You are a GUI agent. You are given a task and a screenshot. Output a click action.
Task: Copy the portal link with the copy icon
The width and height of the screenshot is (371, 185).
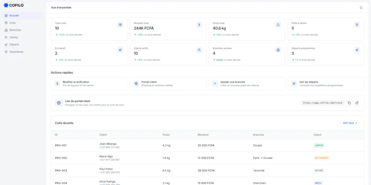click(x=349, y=103)
